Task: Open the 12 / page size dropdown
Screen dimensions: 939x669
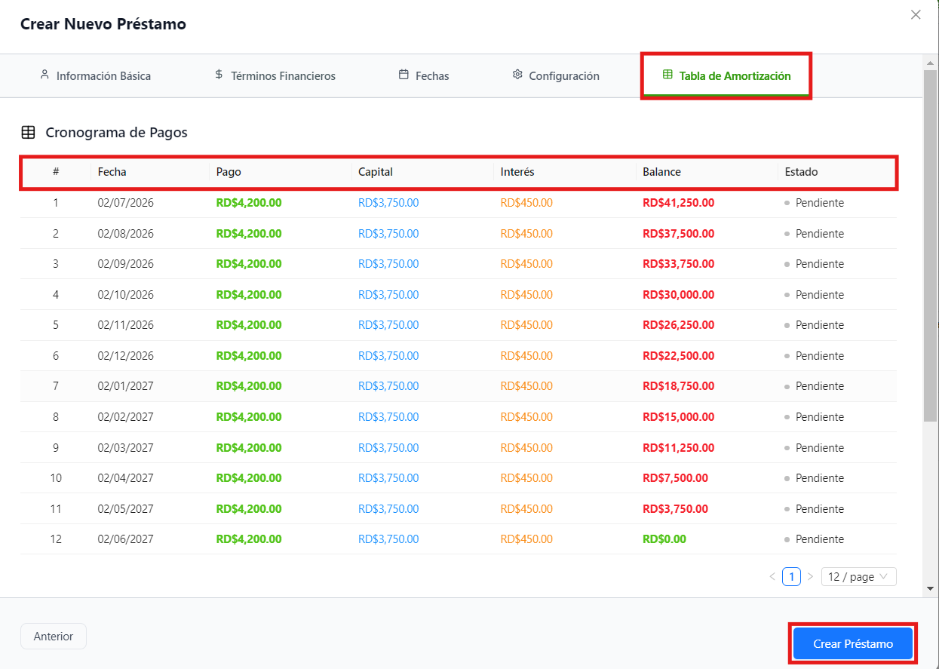Action: [x=859, y=577]
